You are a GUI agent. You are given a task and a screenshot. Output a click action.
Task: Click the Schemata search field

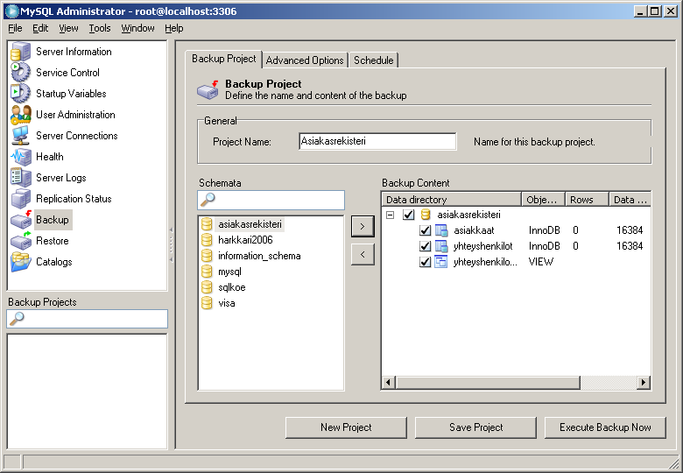[271, 200]
